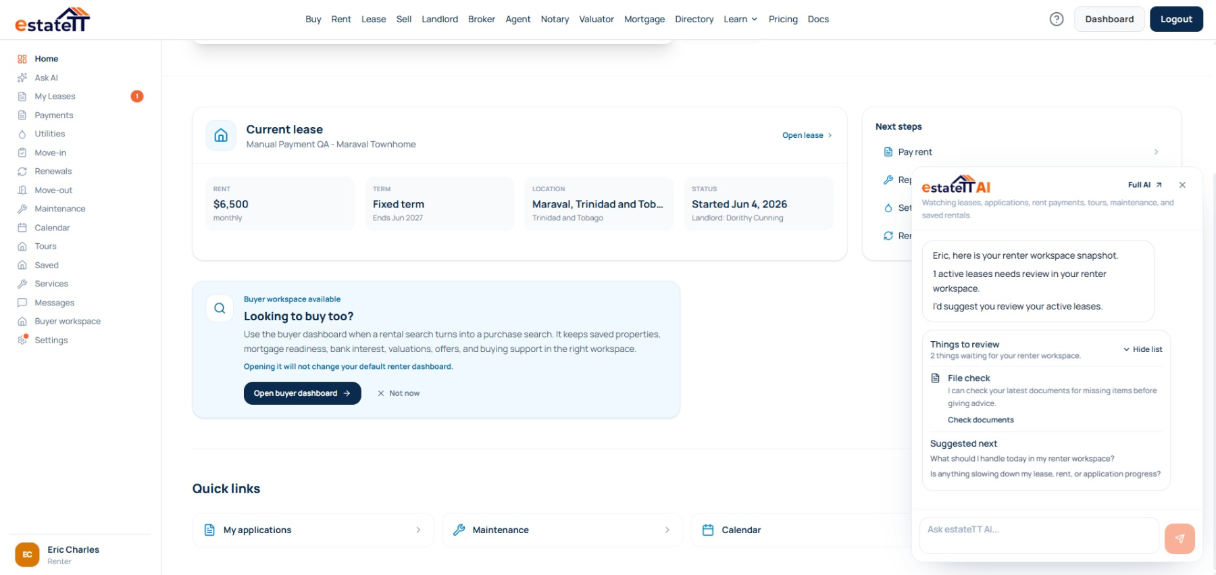This screenshot has height=575, width=1216.
Task: Open the Lease nav item
Action: [x=374, y=19]
